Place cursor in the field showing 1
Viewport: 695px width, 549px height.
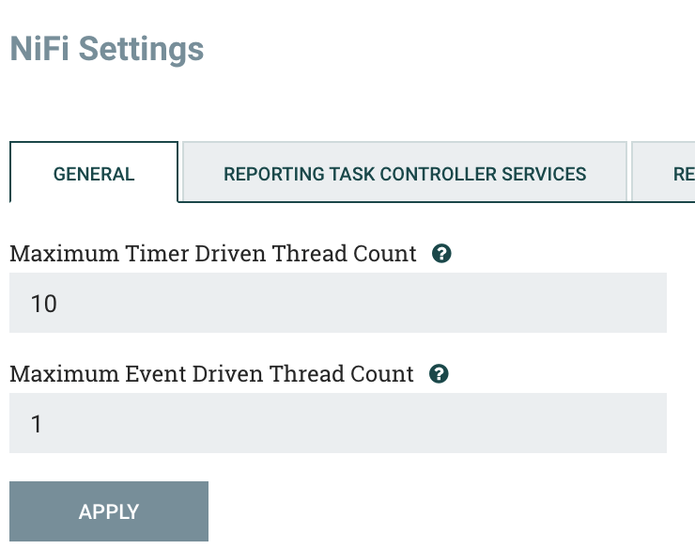click(338, 423)
